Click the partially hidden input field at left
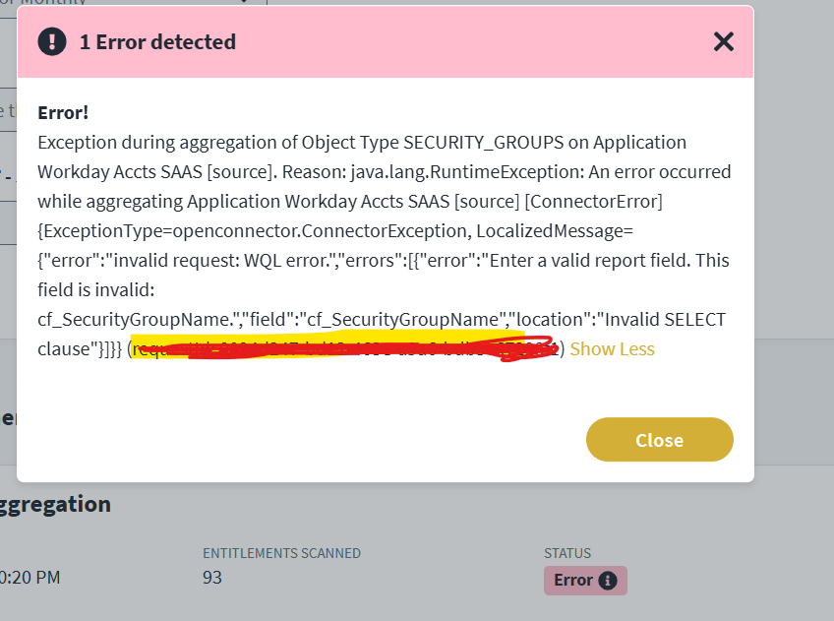Screen dimensions: 834x621 pyautogui.click(x=8, y=112)
